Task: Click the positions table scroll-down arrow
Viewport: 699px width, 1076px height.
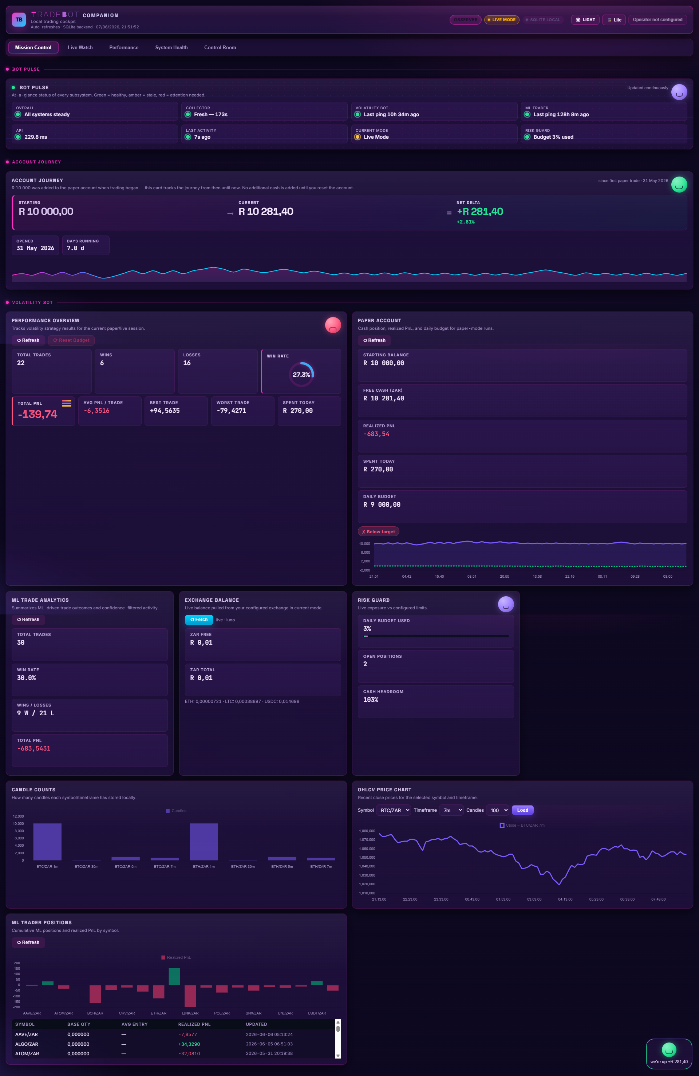Action: click(x=338, y=1056)
